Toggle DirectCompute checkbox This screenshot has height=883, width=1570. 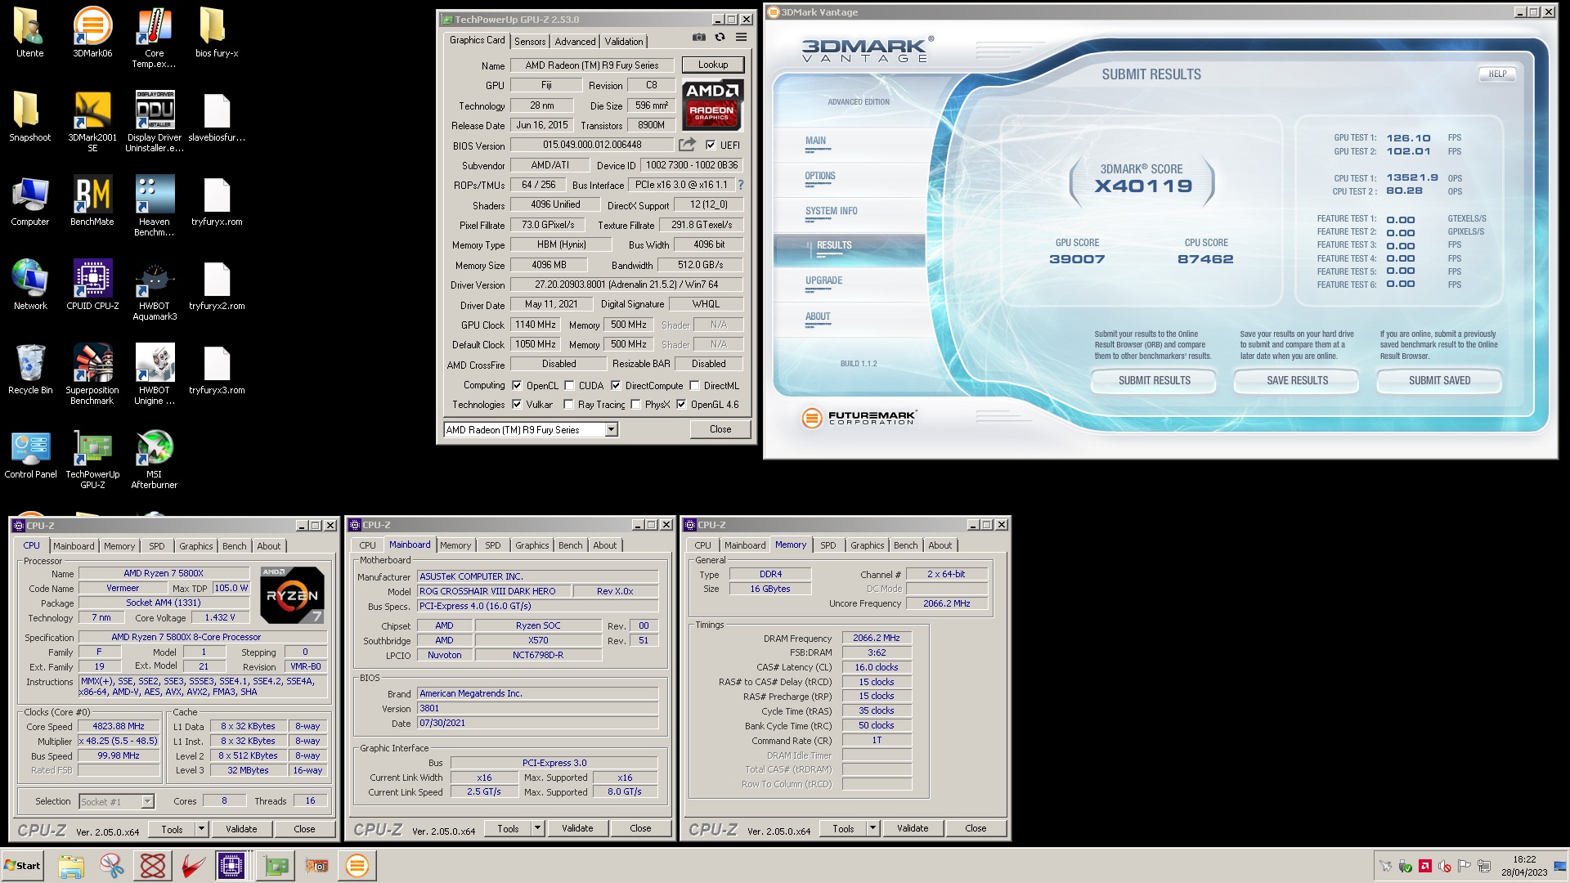click(616, 385)
